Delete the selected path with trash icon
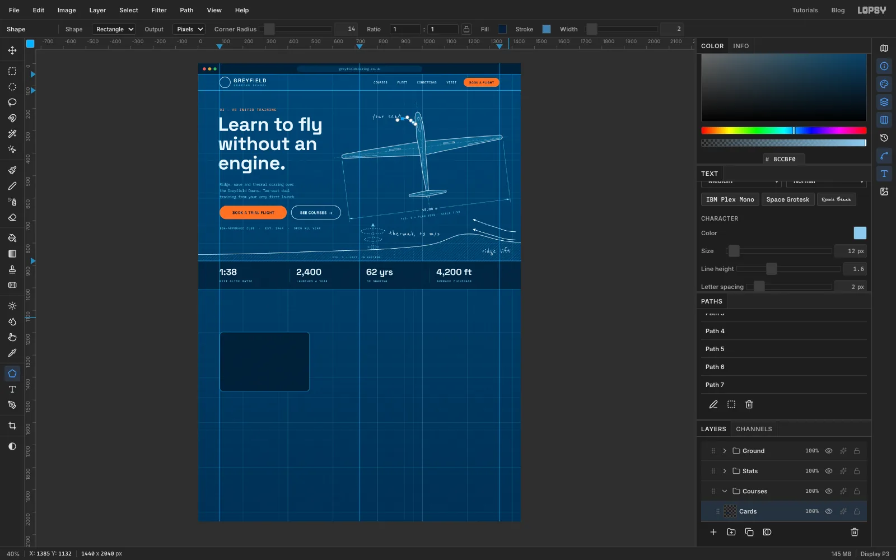This screenshot has height=560, width=896. pyautogui.click(x=749, y=404)
